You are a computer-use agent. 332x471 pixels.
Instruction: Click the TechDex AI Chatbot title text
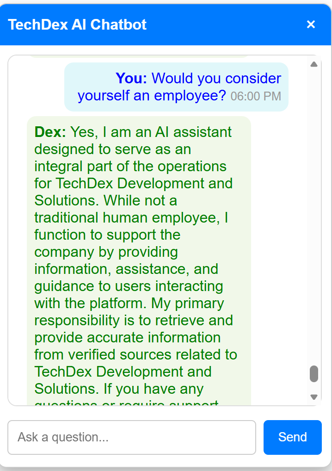click(x=77, y=25)
